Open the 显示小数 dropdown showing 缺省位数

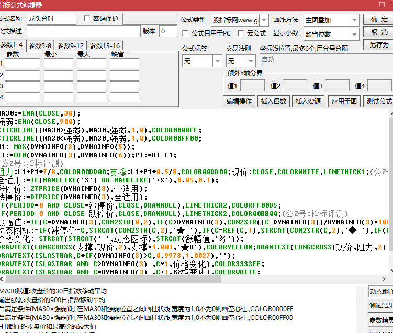(x=354, y=35)
